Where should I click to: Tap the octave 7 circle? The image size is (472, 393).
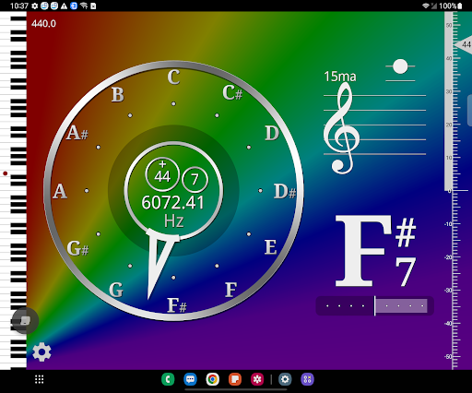(195, 179)
